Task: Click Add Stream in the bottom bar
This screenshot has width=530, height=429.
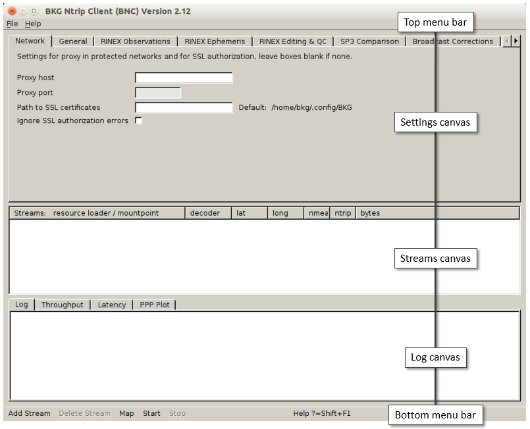Action: pos(30,413)
